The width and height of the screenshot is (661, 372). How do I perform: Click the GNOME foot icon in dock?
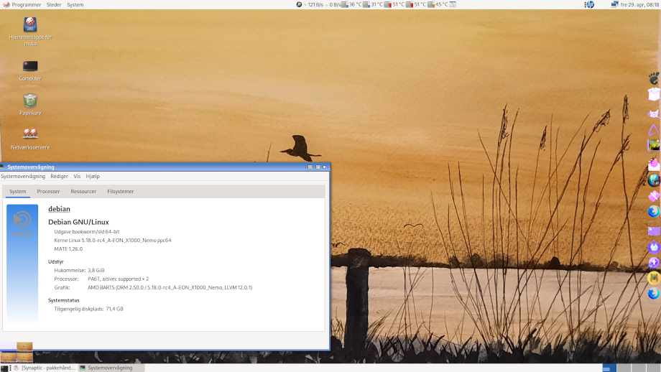(653, 78)
